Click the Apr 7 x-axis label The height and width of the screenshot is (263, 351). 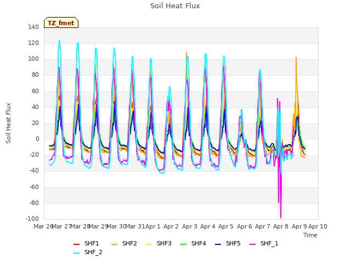[263, 226]
